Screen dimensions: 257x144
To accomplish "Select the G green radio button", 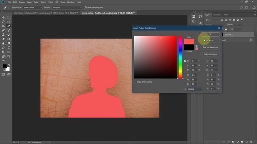I will coord(185,80).
